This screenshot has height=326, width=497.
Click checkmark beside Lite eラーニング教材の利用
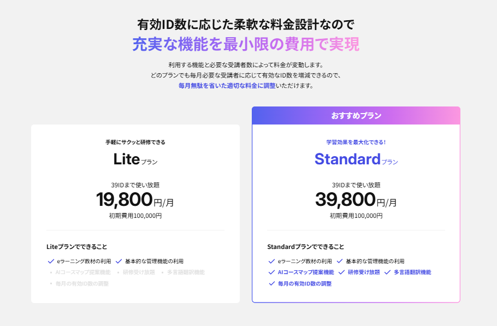point(51,261)
